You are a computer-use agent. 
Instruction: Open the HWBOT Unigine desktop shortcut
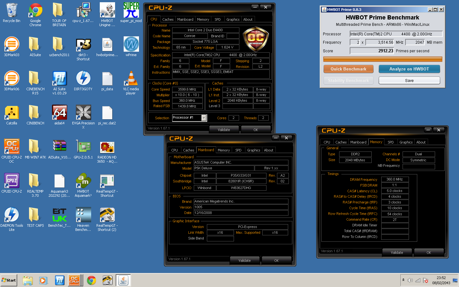tap(107, 14)
